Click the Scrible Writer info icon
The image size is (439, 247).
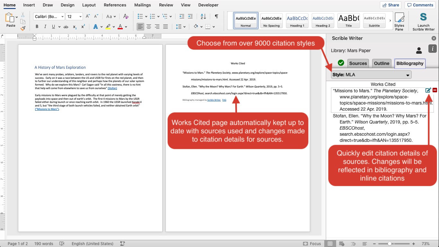pyautogui.click(x=433, y=49)
